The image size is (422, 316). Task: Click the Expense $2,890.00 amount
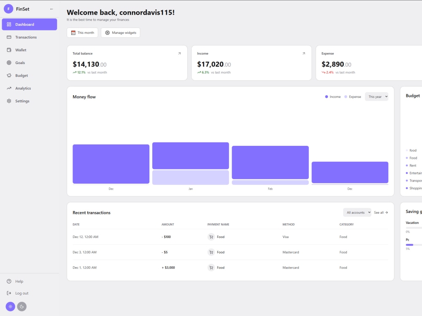tap(336, 64)
